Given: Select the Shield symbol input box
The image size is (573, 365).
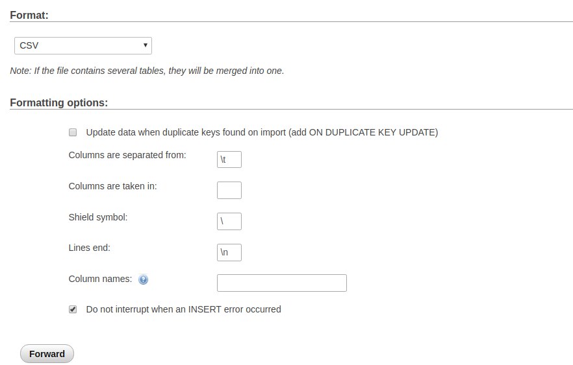Looking at the screenshot, I should [229, 221].
